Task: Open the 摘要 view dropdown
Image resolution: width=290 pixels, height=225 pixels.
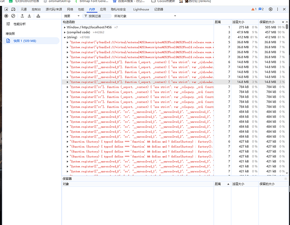Action: point(72,16)
